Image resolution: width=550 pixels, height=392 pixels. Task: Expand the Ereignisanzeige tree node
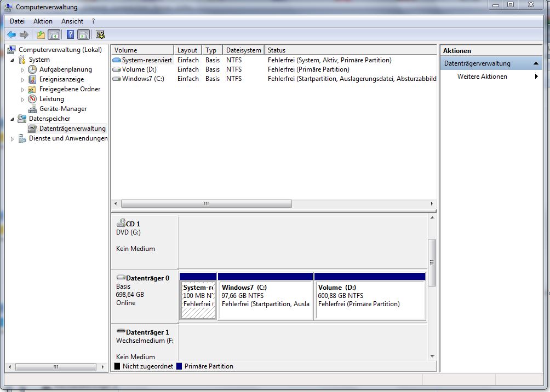tap(23, 80)
